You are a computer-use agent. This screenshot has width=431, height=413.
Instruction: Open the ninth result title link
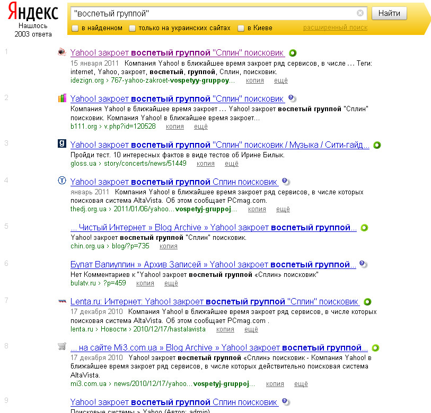click(174, 402)
